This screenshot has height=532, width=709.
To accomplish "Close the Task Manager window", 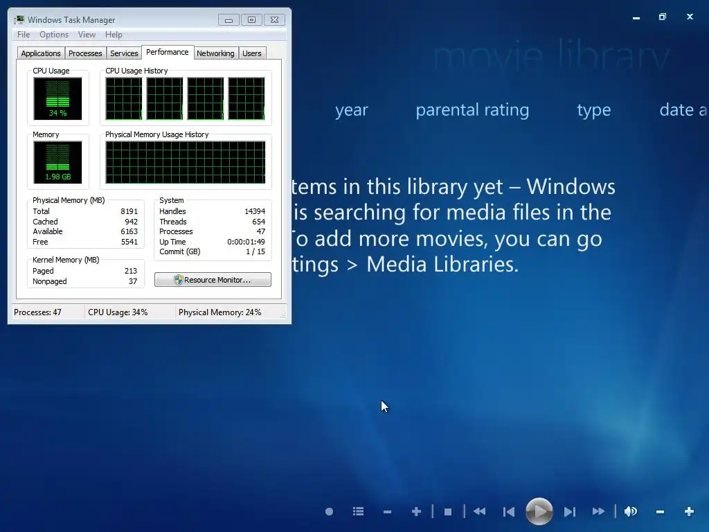I will 274,20.
